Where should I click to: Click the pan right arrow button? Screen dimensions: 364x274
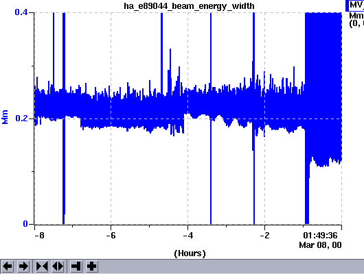point(23,266)
